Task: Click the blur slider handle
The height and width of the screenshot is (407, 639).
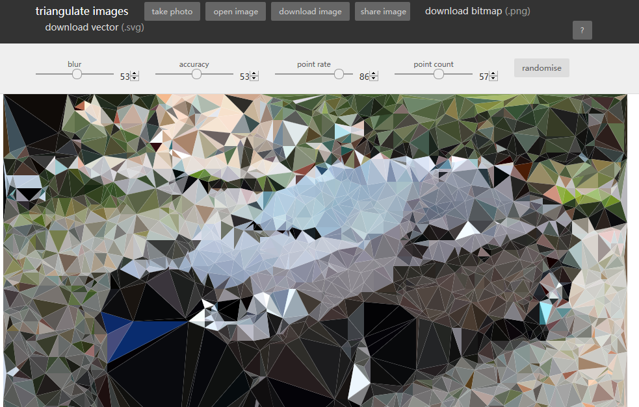Action: (x=75, y=74)
